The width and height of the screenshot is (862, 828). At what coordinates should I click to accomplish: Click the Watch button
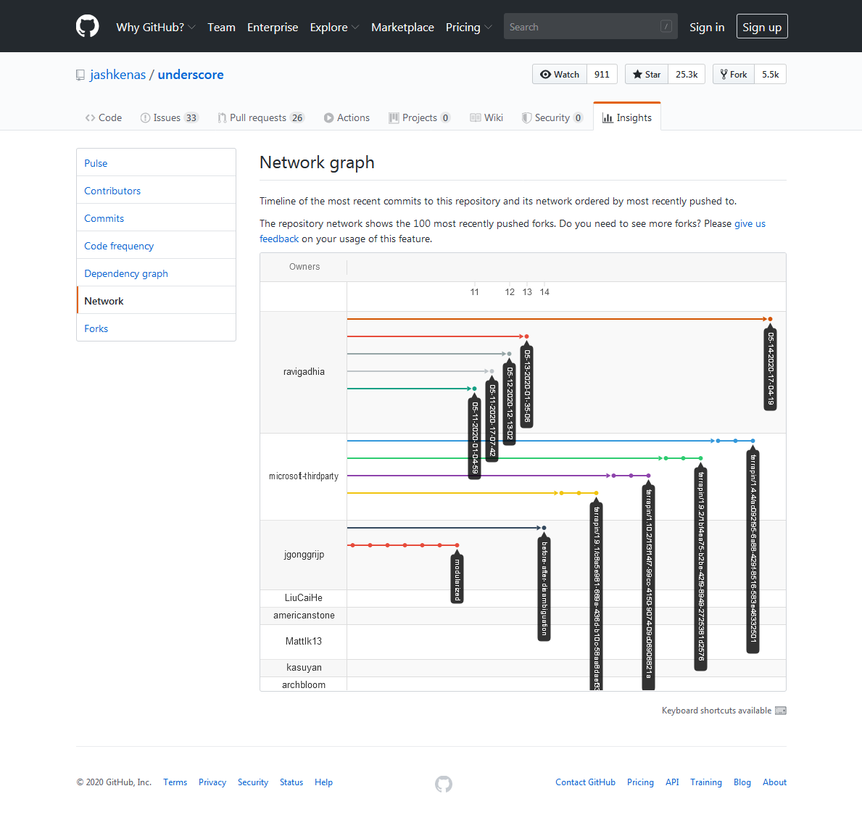pyautogui.click(x=560, y=74)
